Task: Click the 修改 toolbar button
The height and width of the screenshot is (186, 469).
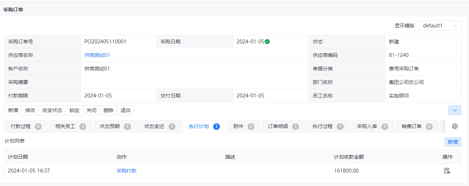Action: click(30, 110)
